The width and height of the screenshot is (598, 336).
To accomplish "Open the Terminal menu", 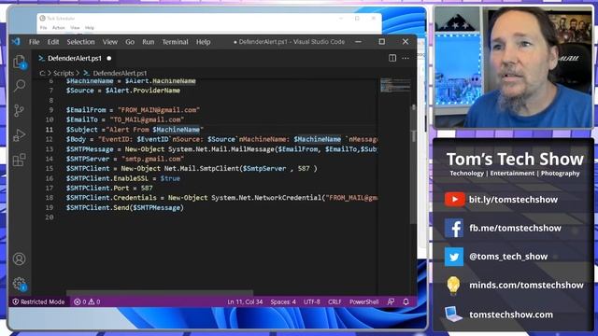I will pyautogui.click(x=175, y=42).
